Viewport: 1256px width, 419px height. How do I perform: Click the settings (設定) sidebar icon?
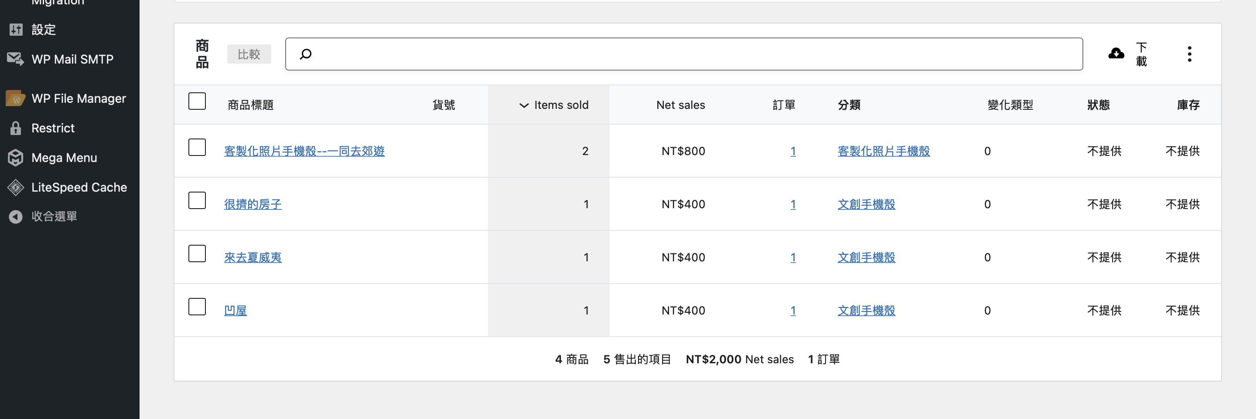(16, 30)
